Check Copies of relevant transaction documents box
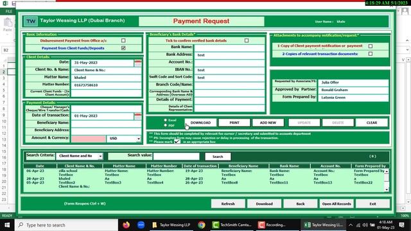 pos(371,54)
